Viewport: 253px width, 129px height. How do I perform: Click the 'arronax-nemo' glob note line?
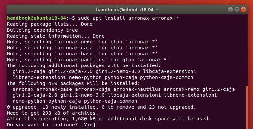[82, 42]
